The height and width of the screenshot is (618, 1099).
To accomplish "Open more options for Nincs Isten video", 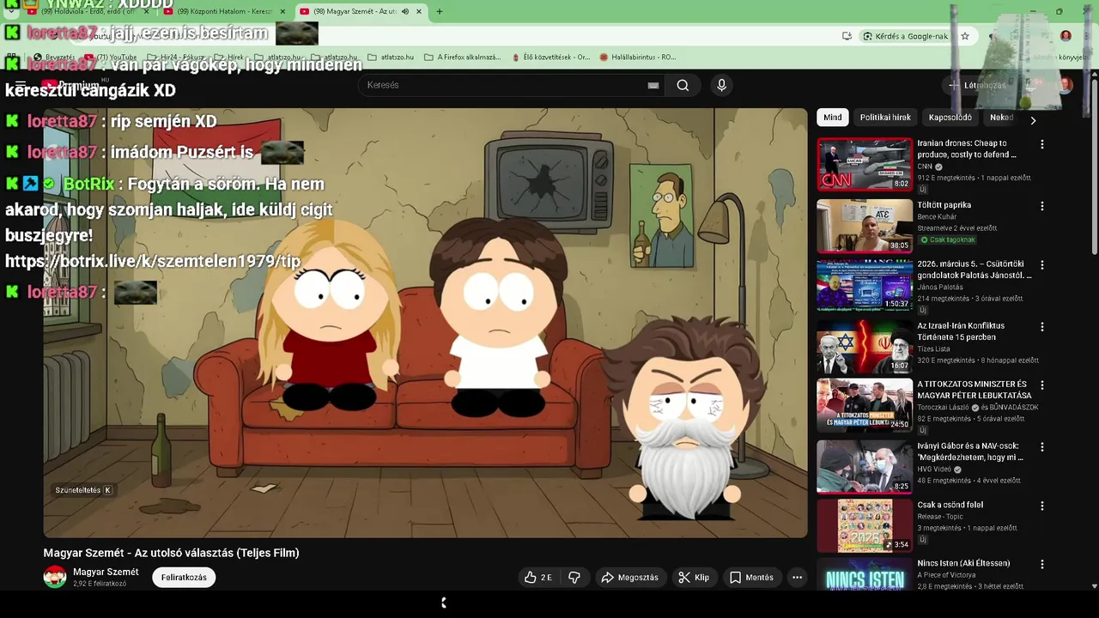I will click(1042, 565).
